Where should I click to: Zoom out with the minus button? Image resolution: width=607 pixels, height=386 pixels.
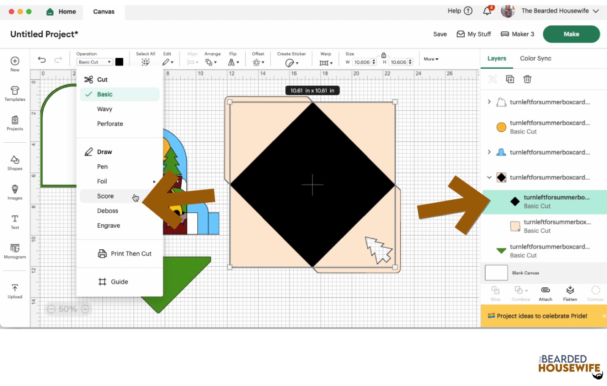(51, 309)
